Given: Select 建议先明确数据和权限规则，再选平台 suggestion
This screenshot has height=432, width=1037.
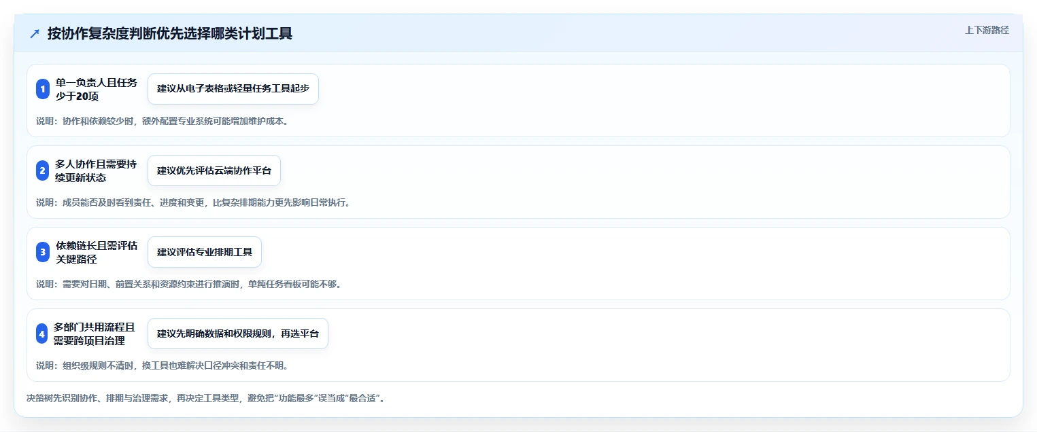Looking at the screenshot, I should [x=238, y=334].
